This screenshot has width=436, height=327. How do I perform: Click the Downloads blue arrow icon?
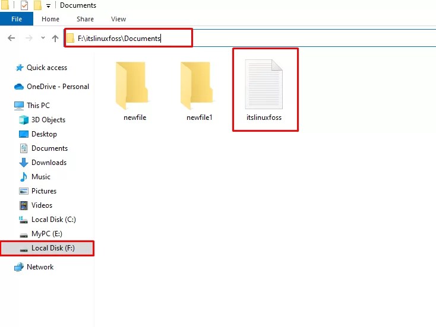click(x=24, y=163)
